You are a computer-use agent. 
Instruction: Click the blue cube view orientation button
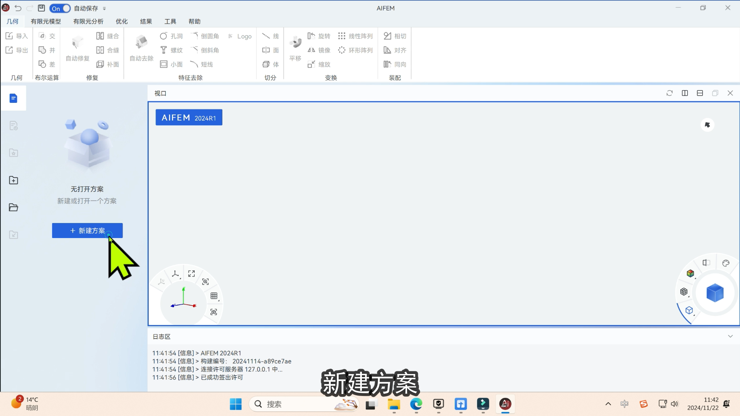pyautogui.click(x=715, y=293)
